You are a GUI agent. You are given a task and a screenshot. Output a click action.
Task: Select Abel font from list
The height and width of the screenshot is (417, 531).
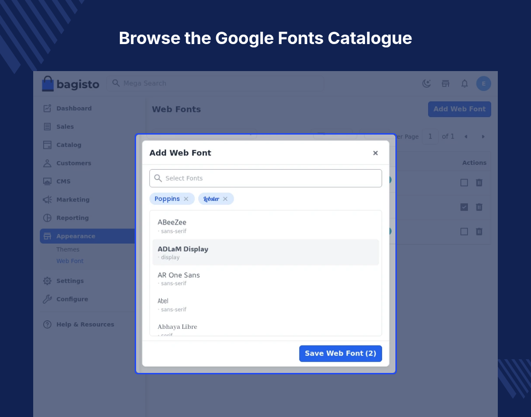(265, 305)
